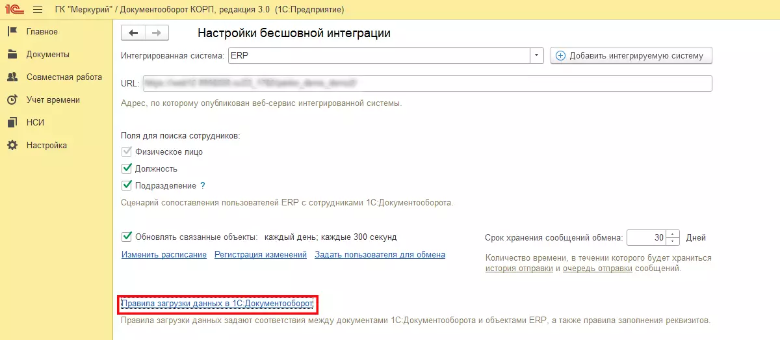780x340 pixels.
Task: Click the Учет времени clock icon
Action: pos(12,99)
